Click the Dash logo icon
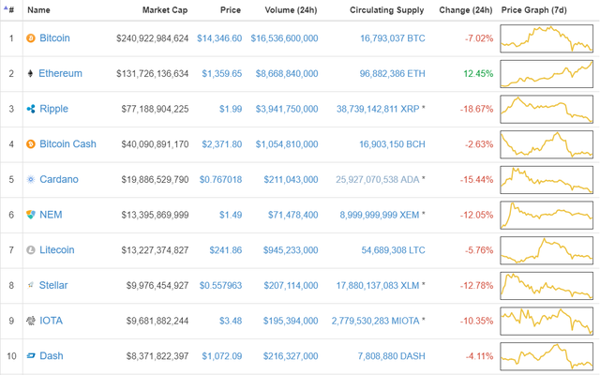Screen dimensions: 600x375 coord(31,356)
